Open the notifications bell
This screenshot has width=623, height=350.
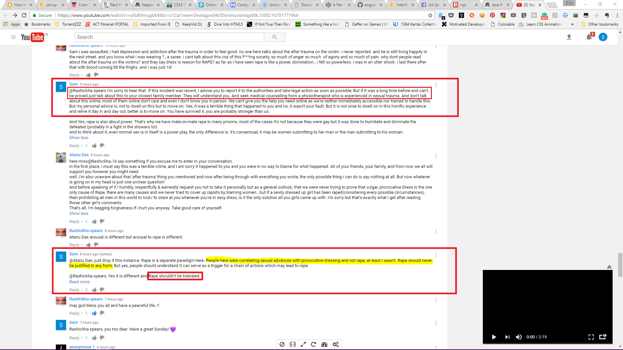click(x=589, y=37)
